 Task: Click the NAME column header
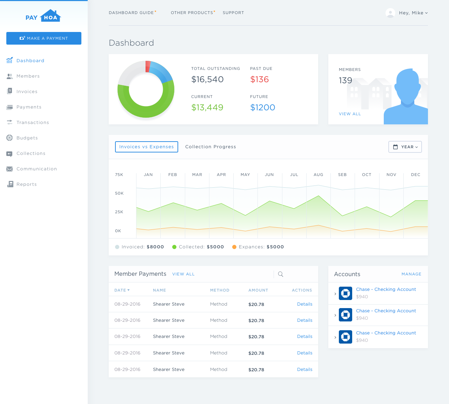[159, 290]
